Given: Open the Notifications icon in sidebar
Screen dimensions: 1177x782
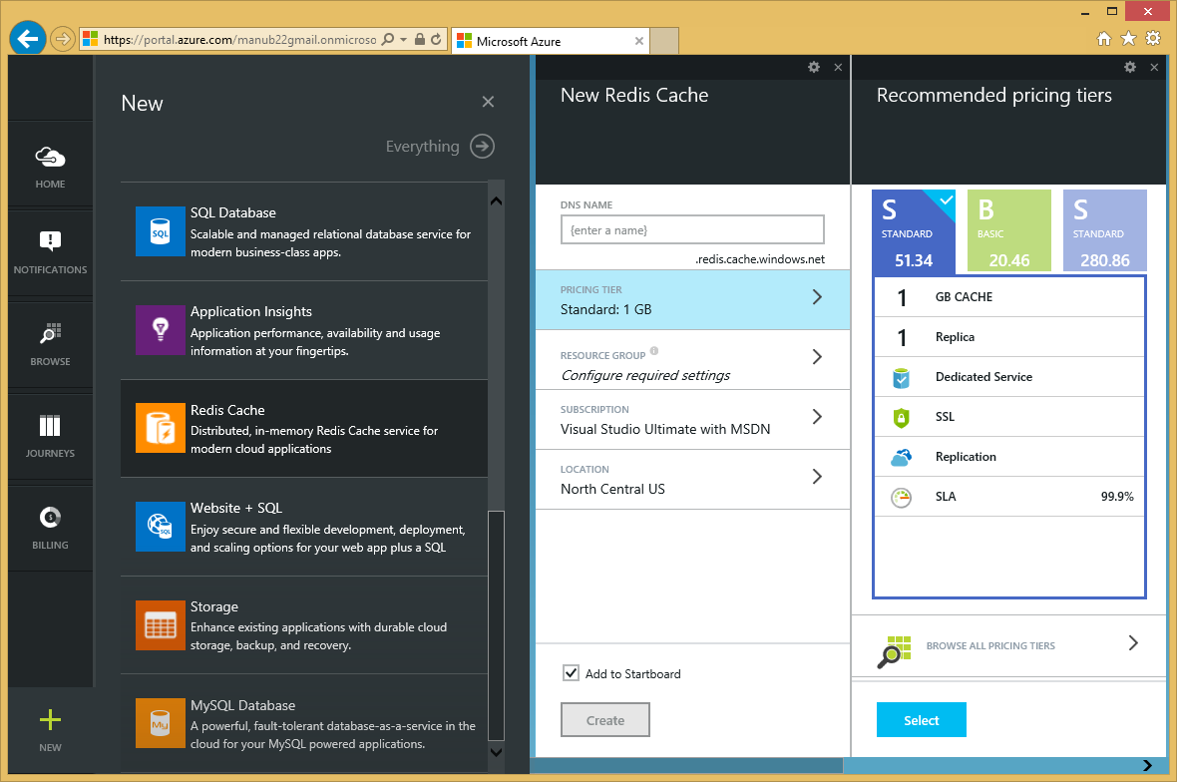Looking at the screenshot, I should [x=50, y=241].
